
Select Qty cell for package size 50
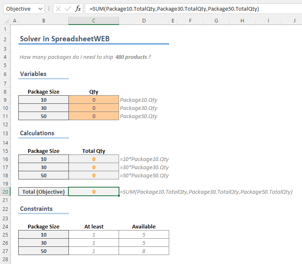tap(94, 116)
